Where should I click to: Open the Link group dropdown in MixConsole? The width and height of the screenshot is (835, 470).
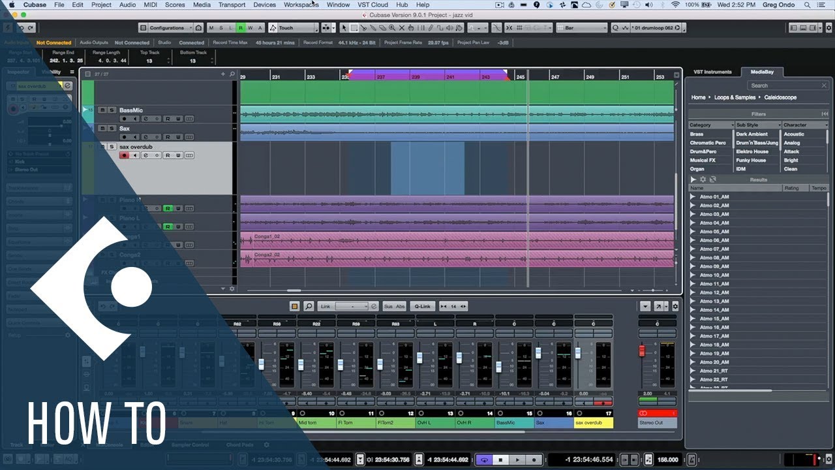pos(352,306)
